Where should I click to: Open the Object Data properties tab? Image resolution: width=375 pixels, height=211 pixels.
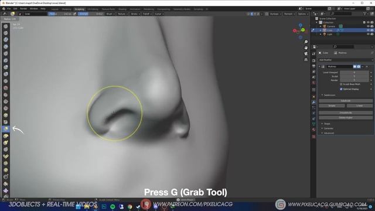[314, 124]
